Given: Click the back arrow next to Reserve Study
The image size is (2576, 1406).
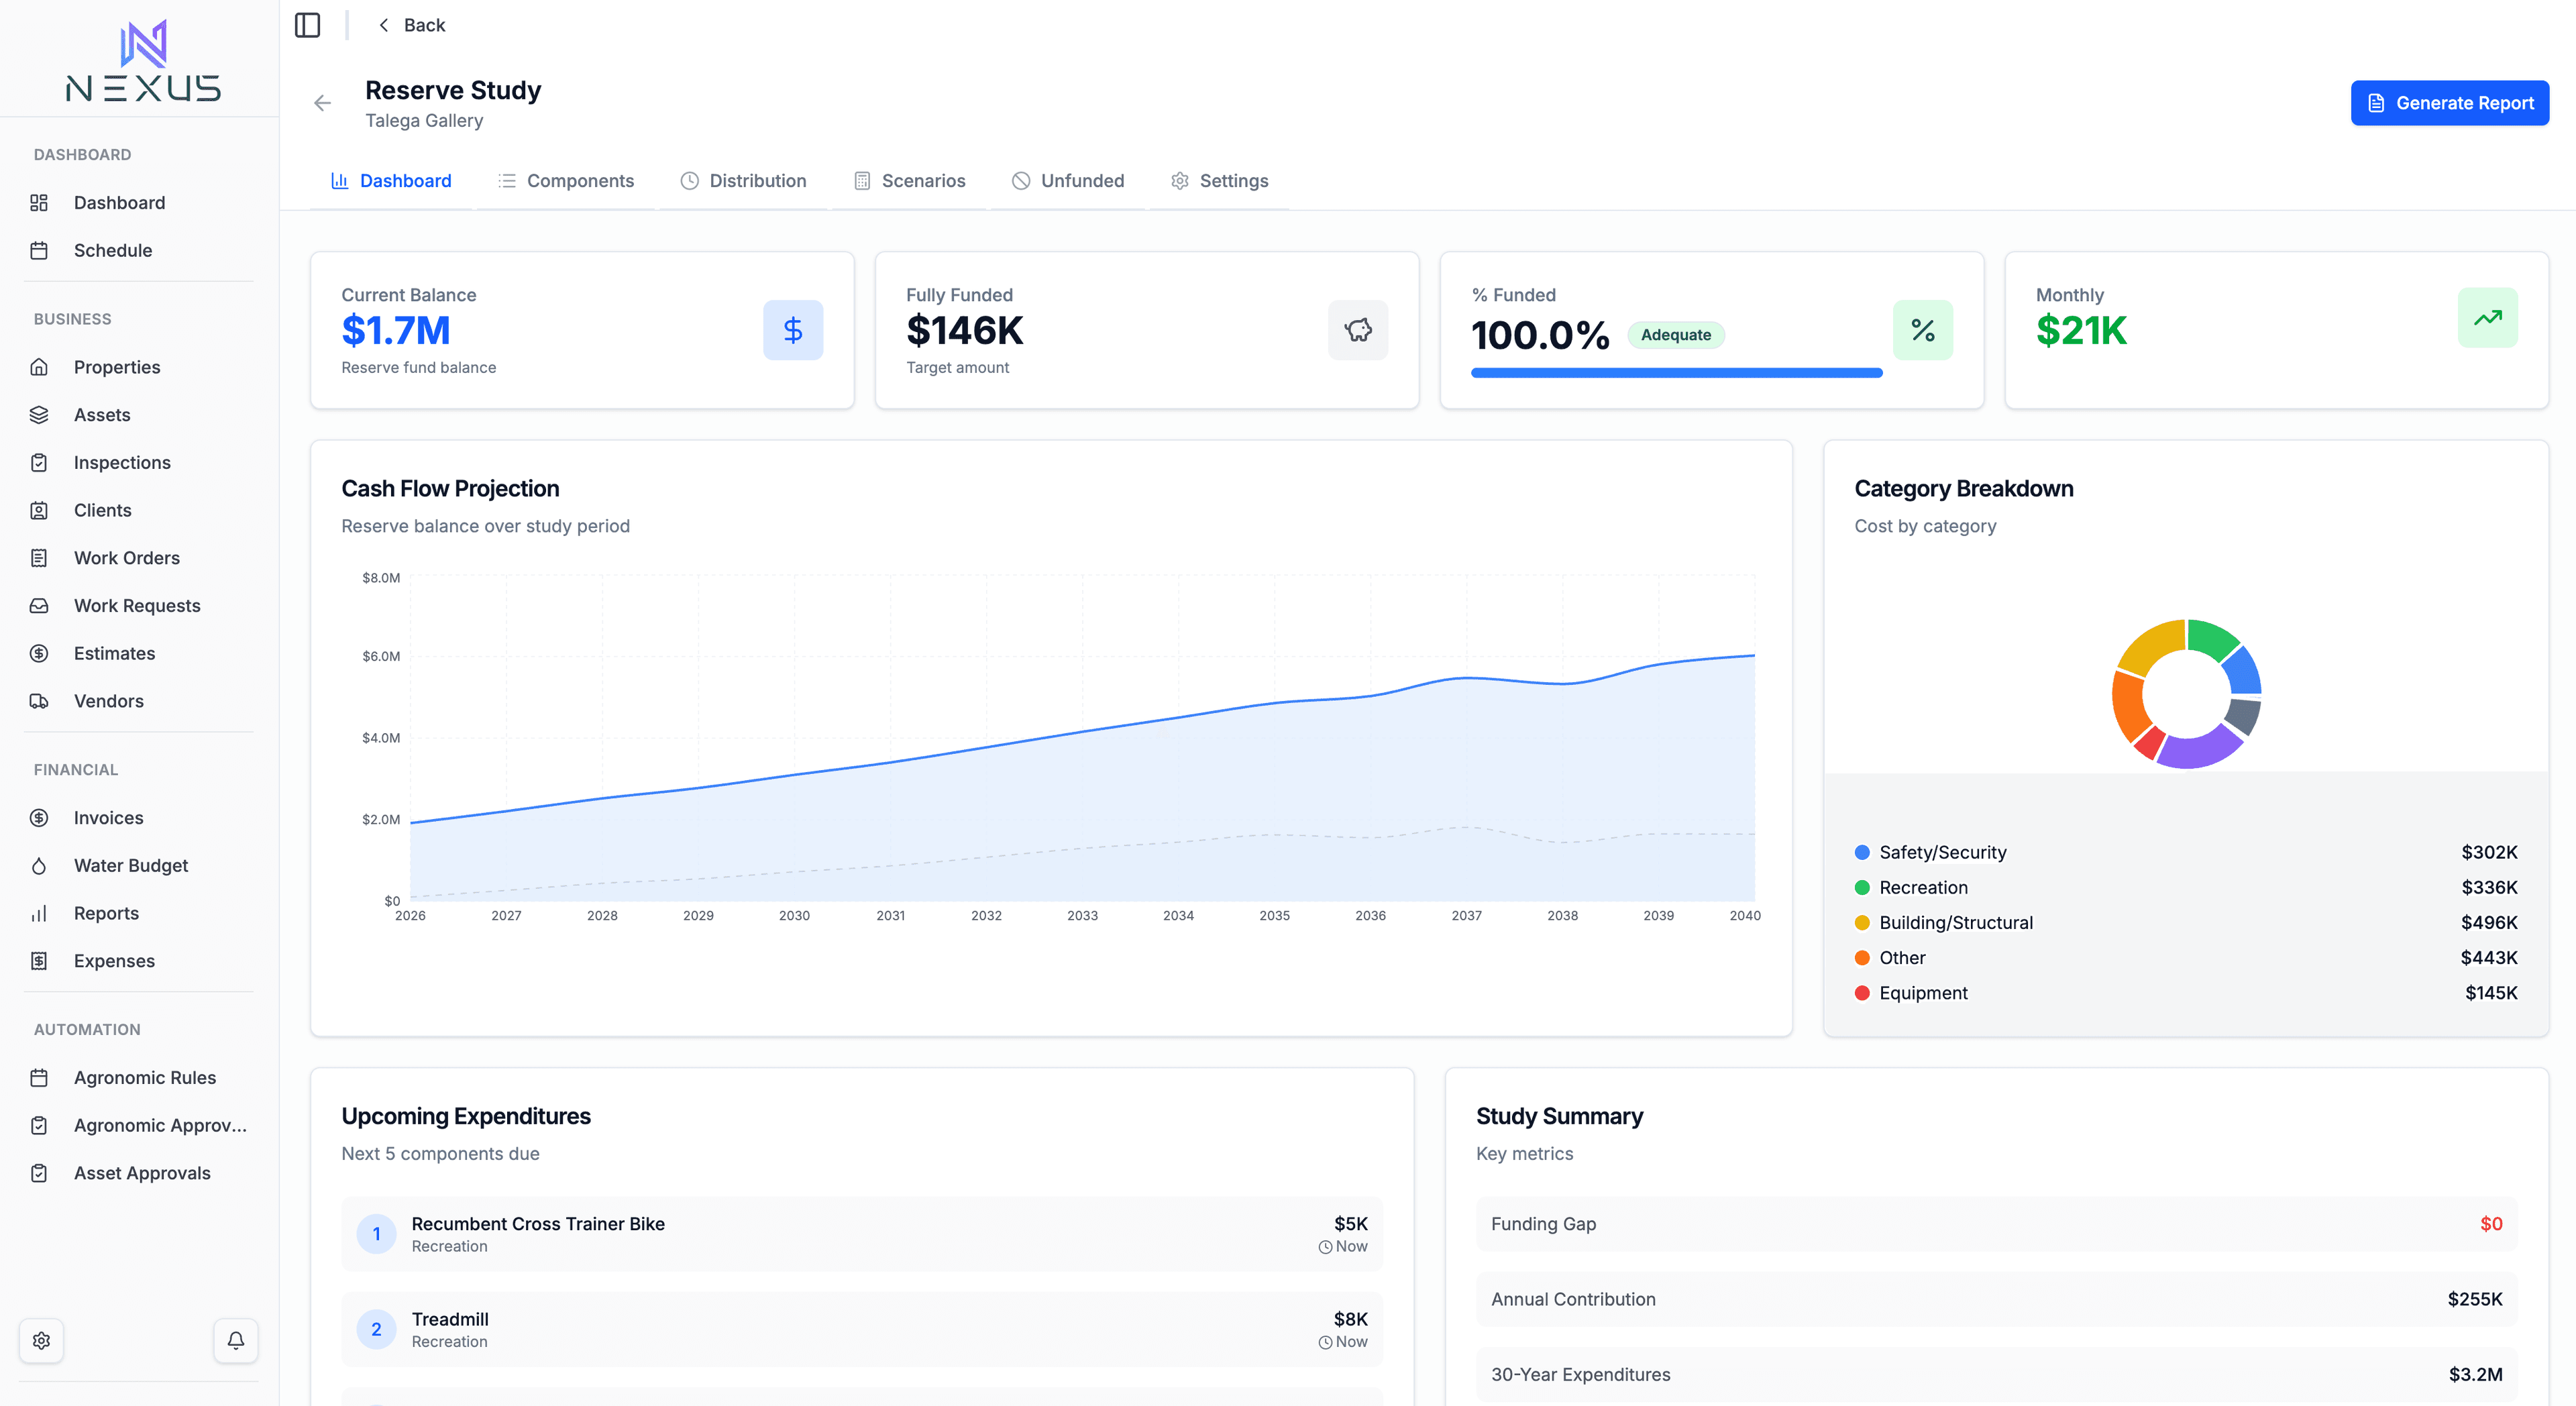Looking at the screenshot, I should point(322,102).
